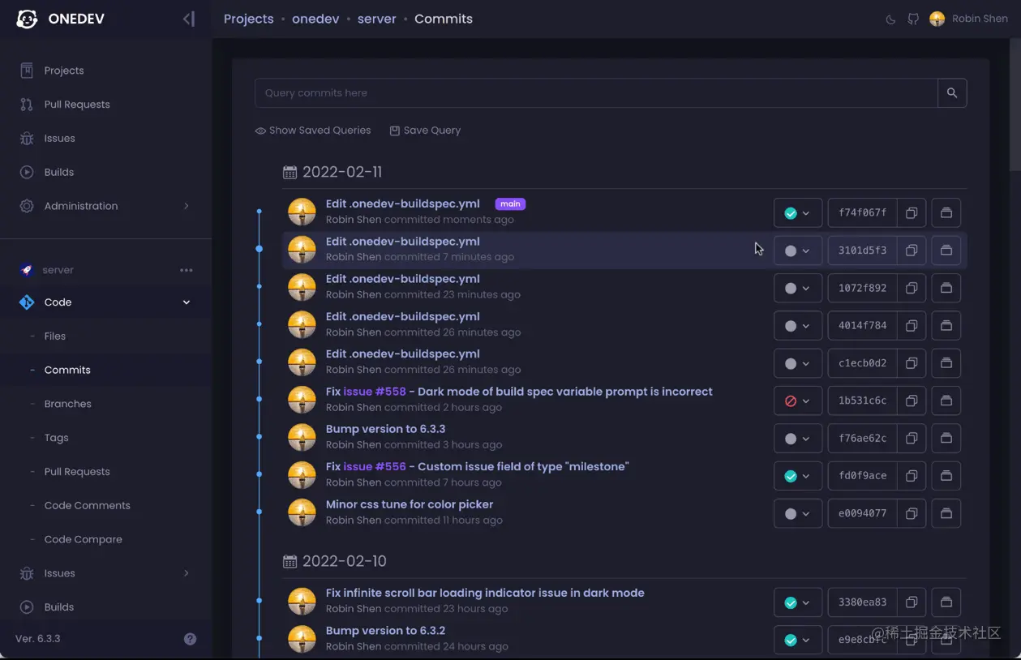Browse files at commit c1ecb0d2
The height and width of the screenshot is (660, 1021).
tap(946, 363)
